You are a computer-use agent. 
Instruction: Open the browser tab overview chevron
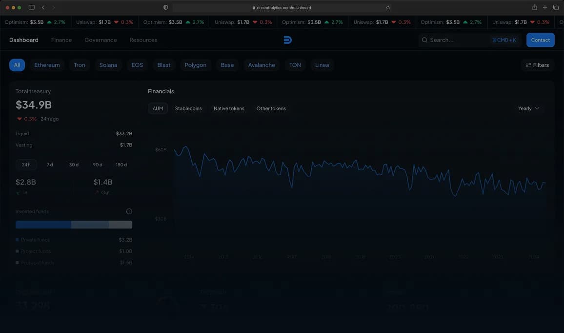point(42,7)
